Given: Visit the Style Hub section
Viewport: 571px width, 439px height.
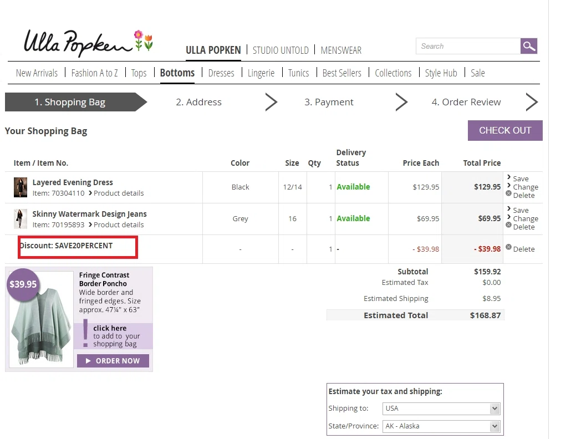Looking at the screenshot, I should tap(441, 73).
